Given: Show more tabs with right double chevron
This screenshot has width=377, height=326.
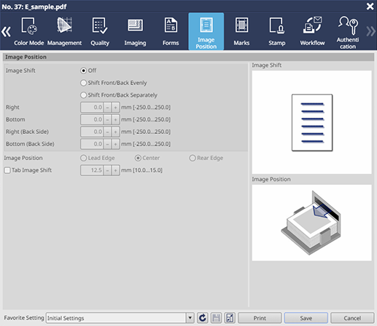Looking at the screenshot, I should (x=370, y=31).
